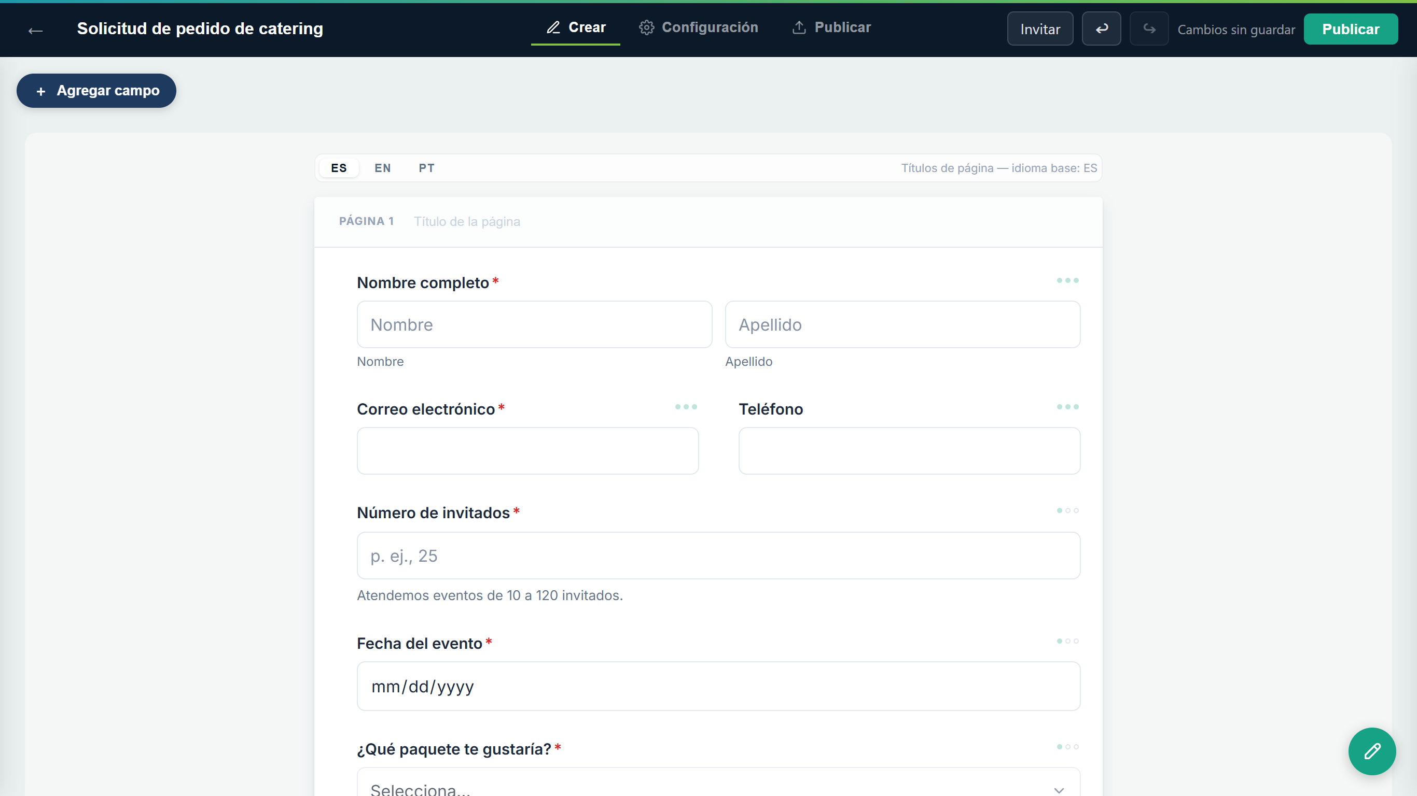Open the Configuración tab

point(699,27)
